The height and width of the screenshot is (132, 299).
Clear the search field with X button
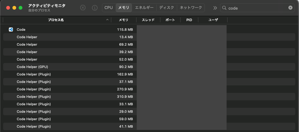290,8
